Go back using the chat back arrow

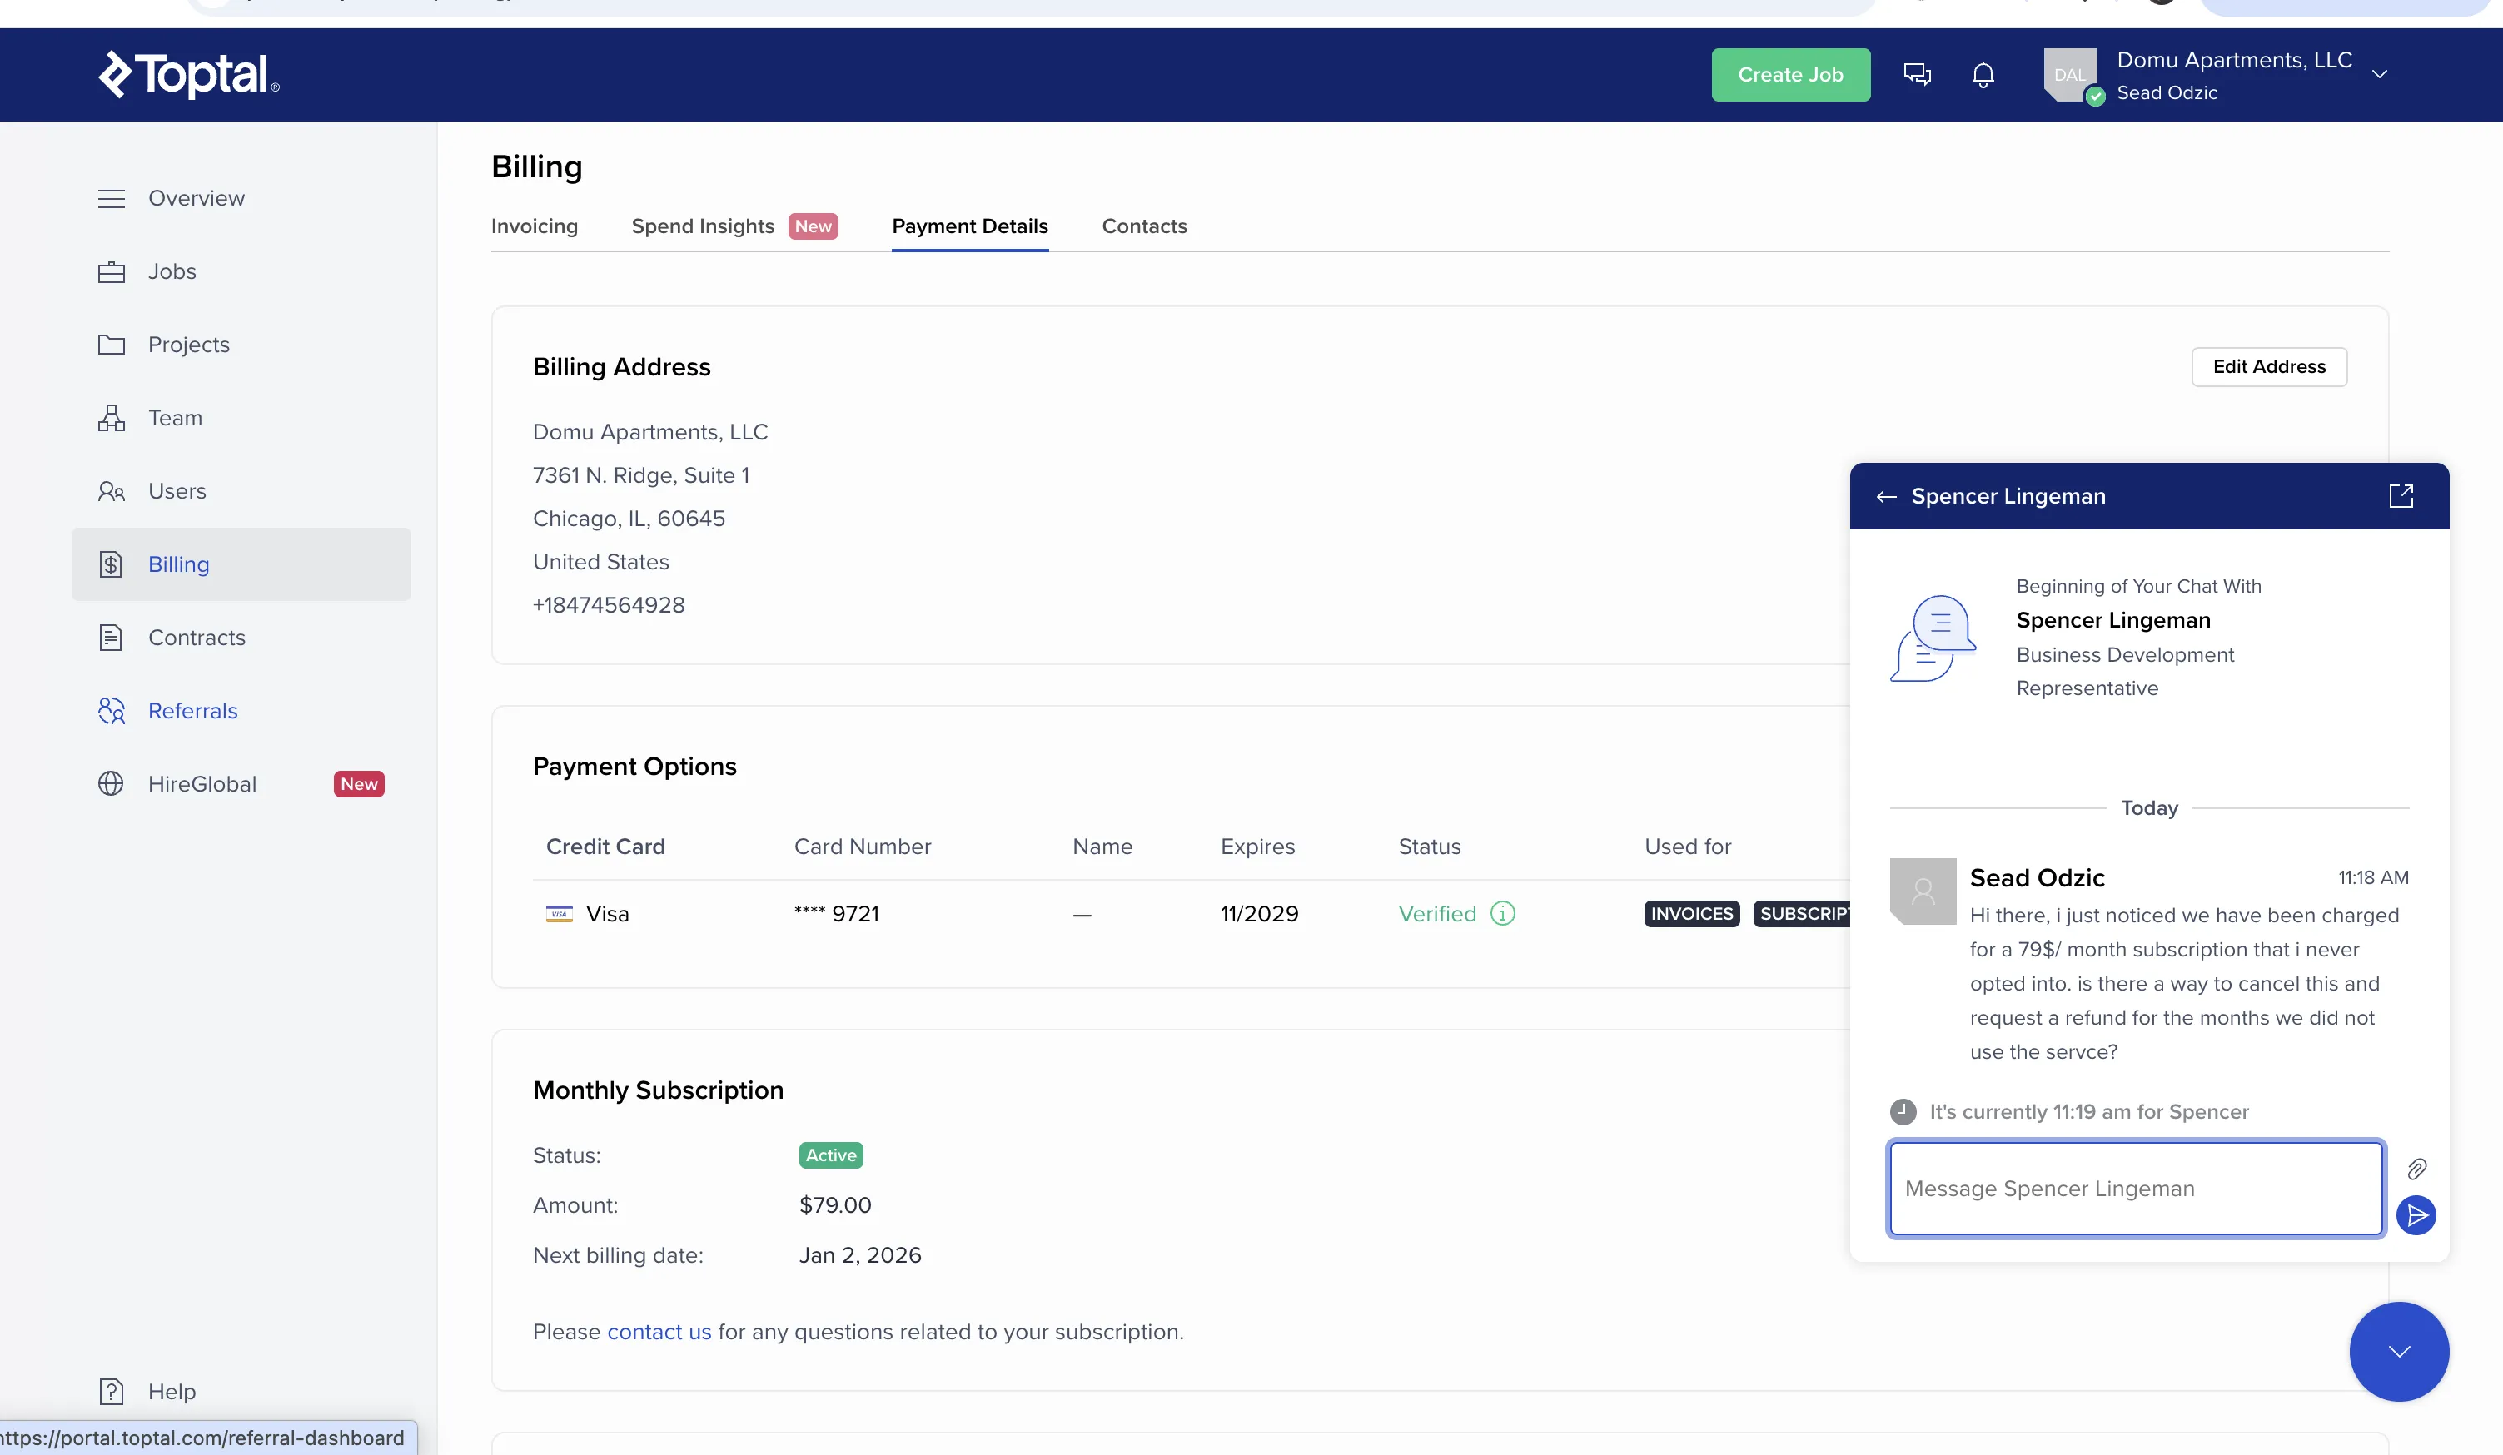tap(1886, 497)
